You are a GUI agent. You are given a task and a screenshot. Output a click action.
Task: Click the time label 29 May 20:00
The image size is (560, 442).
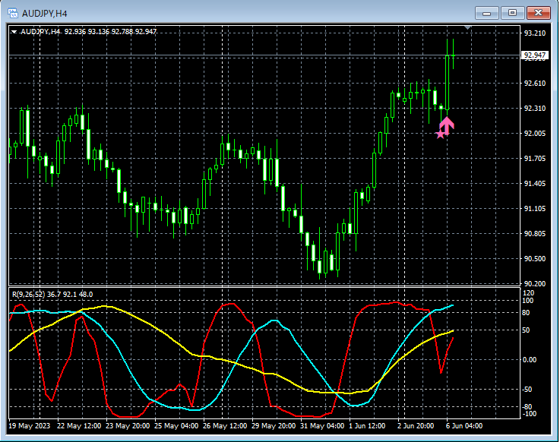click(x=274, y=426)
